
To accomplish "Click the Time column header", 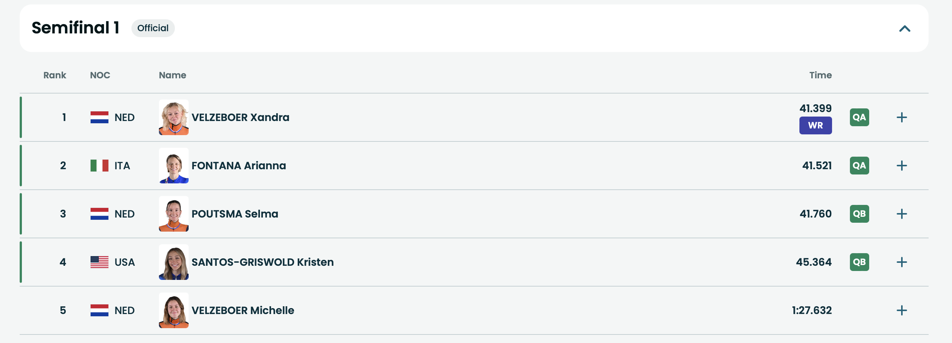I will (x=820, y=75).
